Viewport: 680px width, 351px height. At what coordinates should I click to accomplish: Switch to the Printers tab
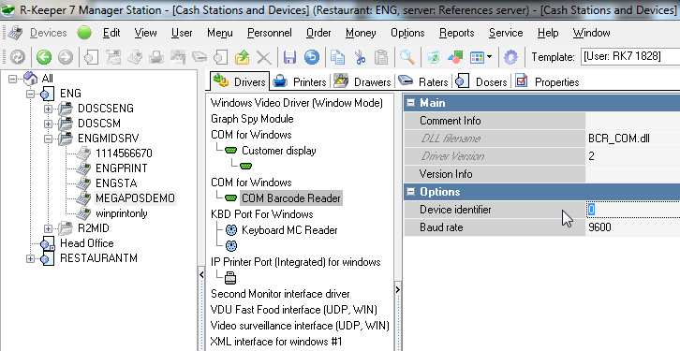pyautogui.click(x=300, y=81)
